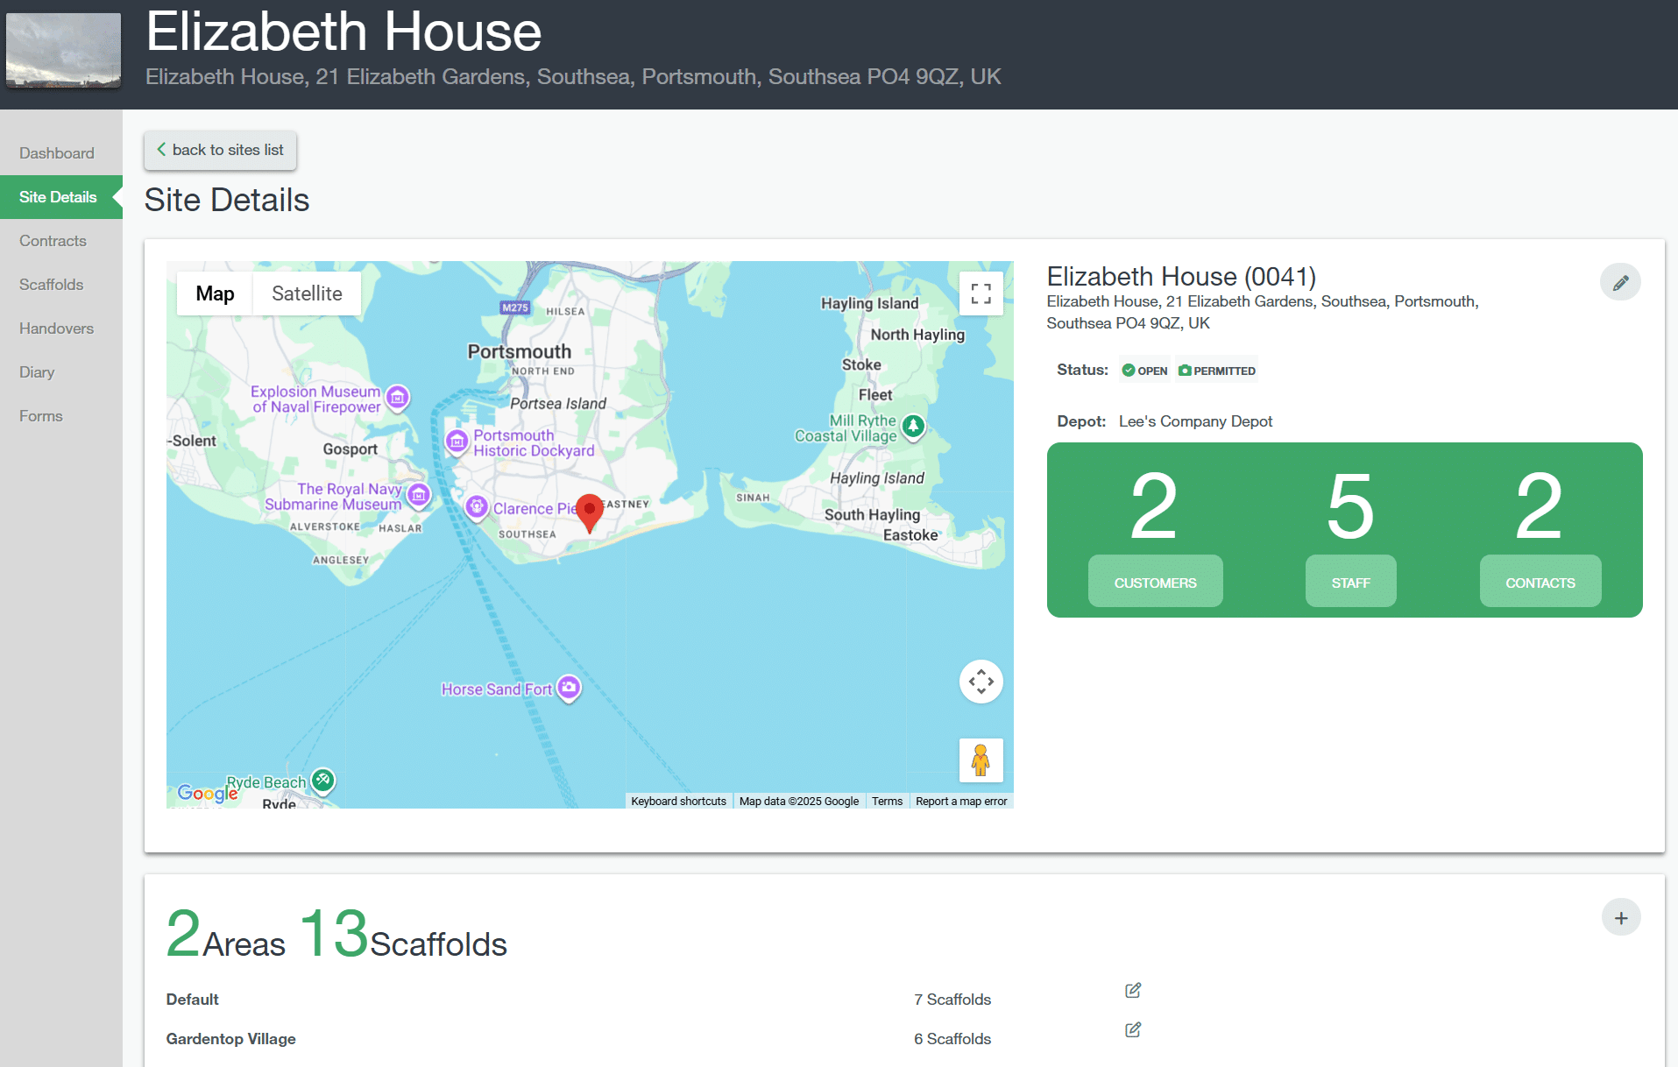Screen dimensions: 1678x1067
Task: Click the Elizabeth House site thumbnail
Action: 63,50
